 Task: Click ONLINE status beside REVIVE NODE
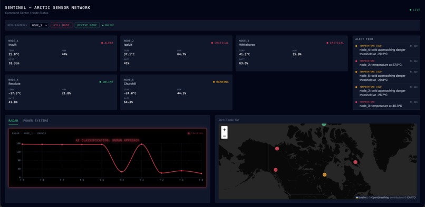(108, 25)
